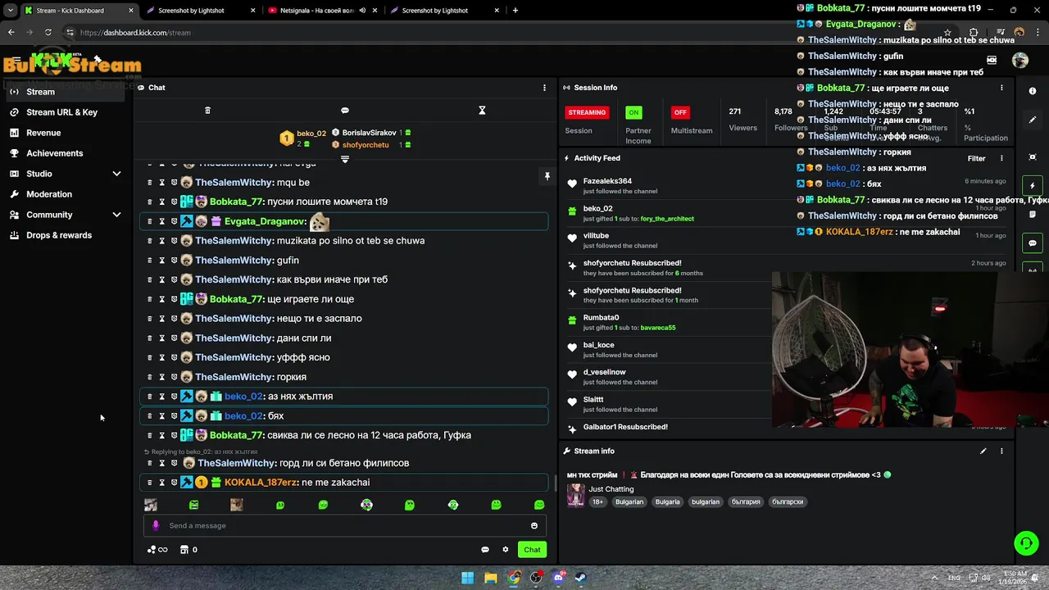Click the info icon in the right-side strip
This screenshot has width=1049, height=590.
click(1033, 91)
